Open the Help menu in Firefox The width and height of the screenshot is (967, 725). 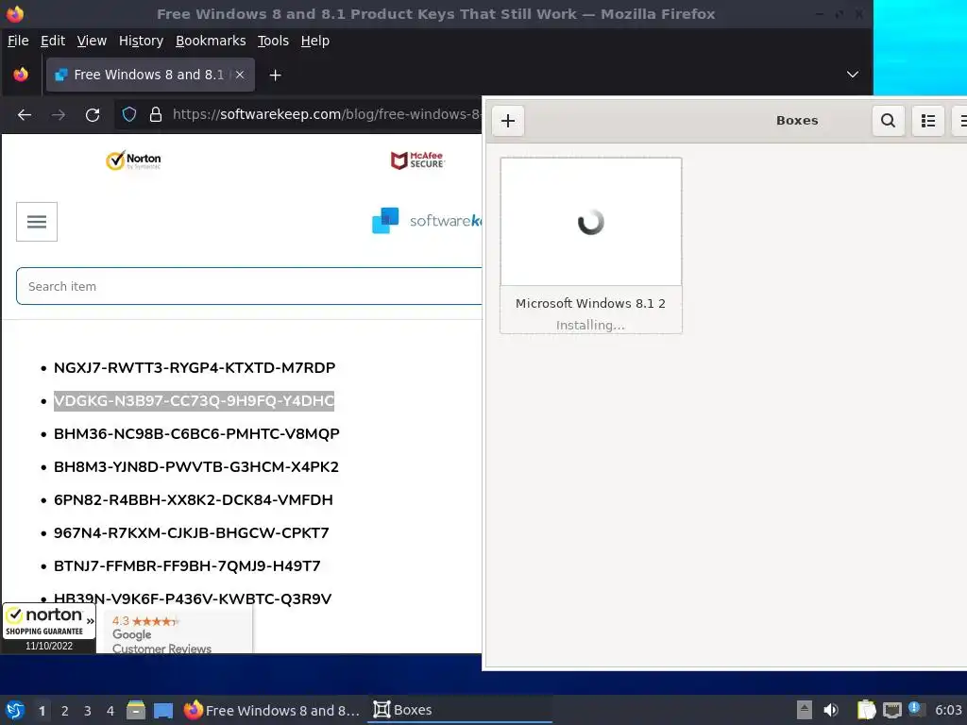(314, 41)
